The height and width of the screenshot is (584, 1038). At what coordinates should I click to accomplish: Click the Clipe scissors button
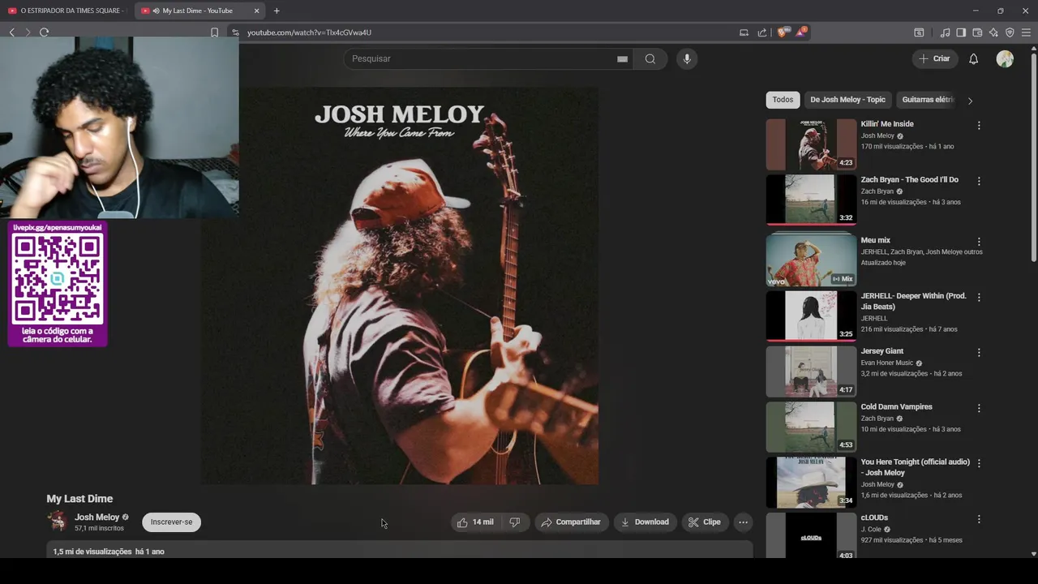[x=705, y=522]
